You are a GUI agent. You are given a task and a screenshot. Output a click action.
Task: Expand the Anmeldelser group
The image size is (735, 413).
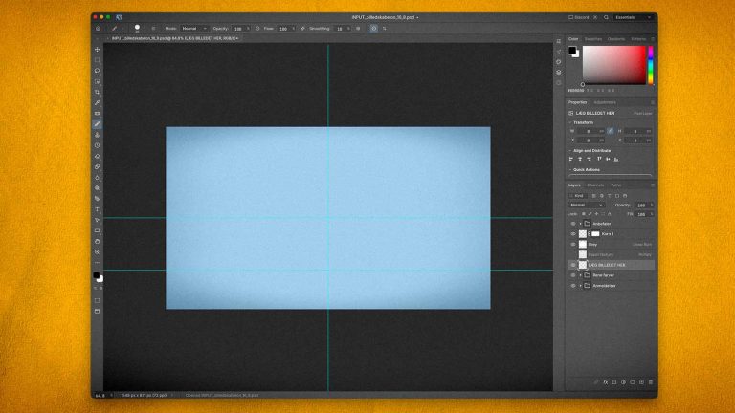coord(580,285)
